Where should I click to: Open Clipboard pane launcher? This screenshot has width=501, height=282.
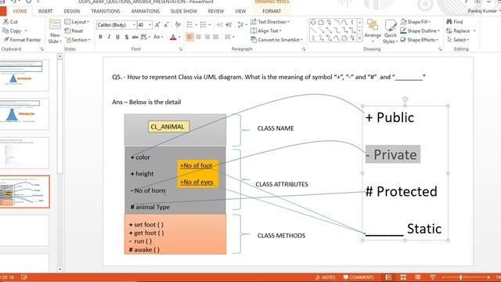point(41,49)
